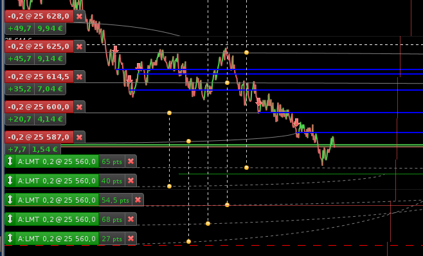Click the 68 pts distance badge

pyautogui.click(x=112, y=219)
